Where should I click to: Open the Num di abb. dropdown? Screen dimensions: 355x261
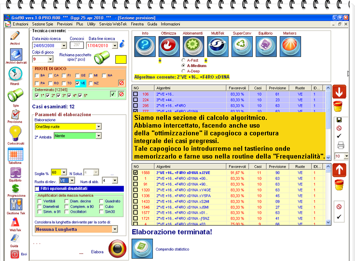click(x=115, y=181)
